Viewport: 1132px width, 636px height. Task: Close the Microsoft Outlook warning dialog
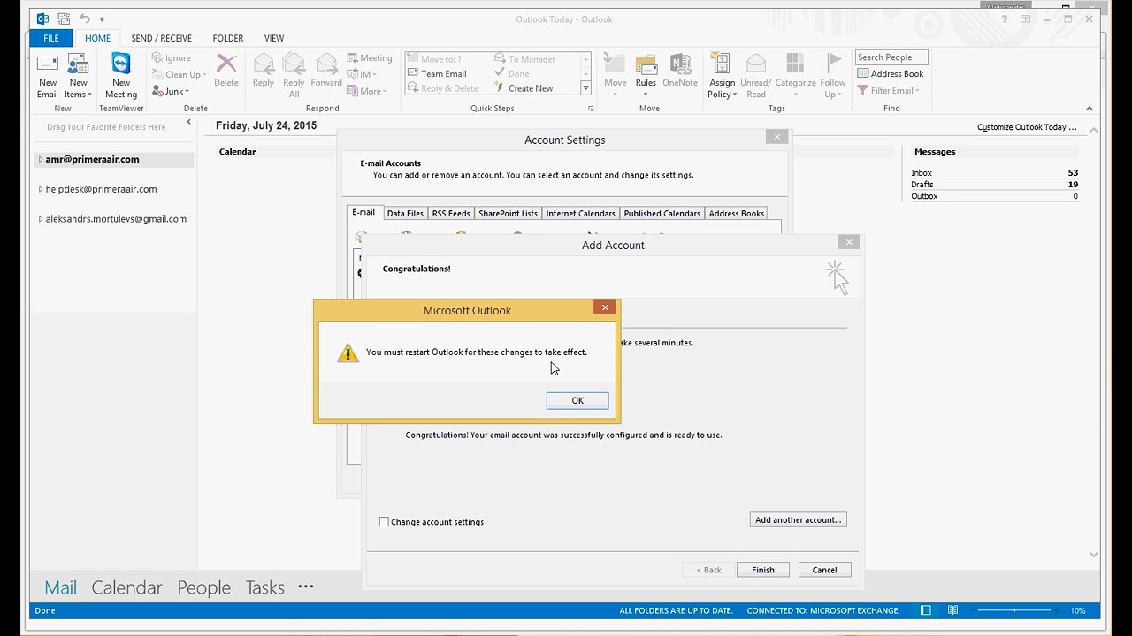tap(605, 307)
